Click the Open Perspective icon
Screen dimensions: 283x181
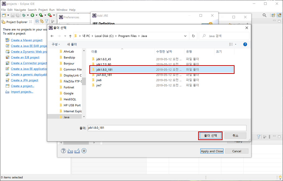tap(273, 15)
